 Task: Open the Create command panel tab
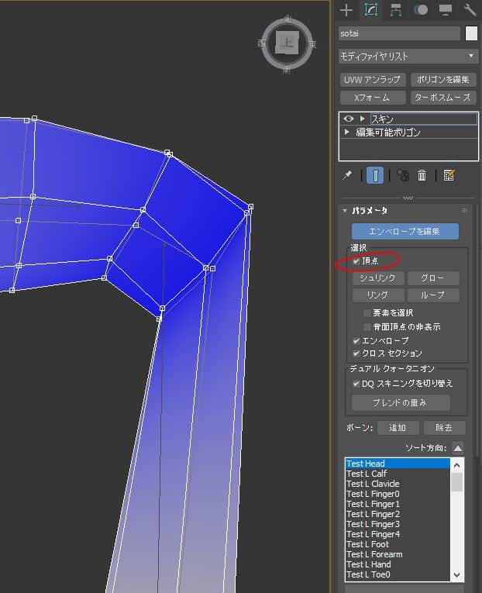click(346, 10)
